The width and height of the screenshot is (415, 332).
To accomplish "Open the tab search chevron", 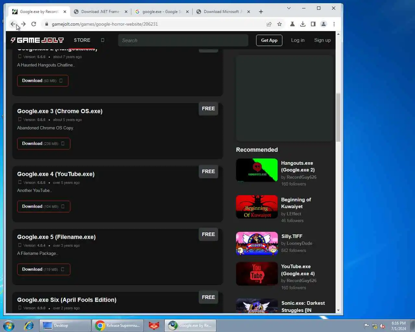I will pos(289,8).
